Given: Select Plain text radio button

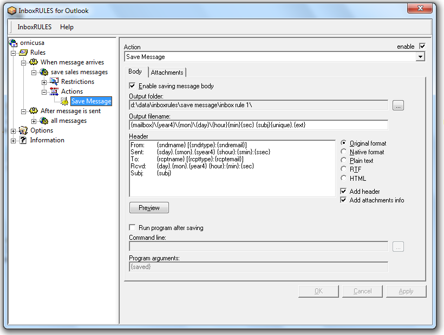Looking at the screenshot, I should 343,160.
